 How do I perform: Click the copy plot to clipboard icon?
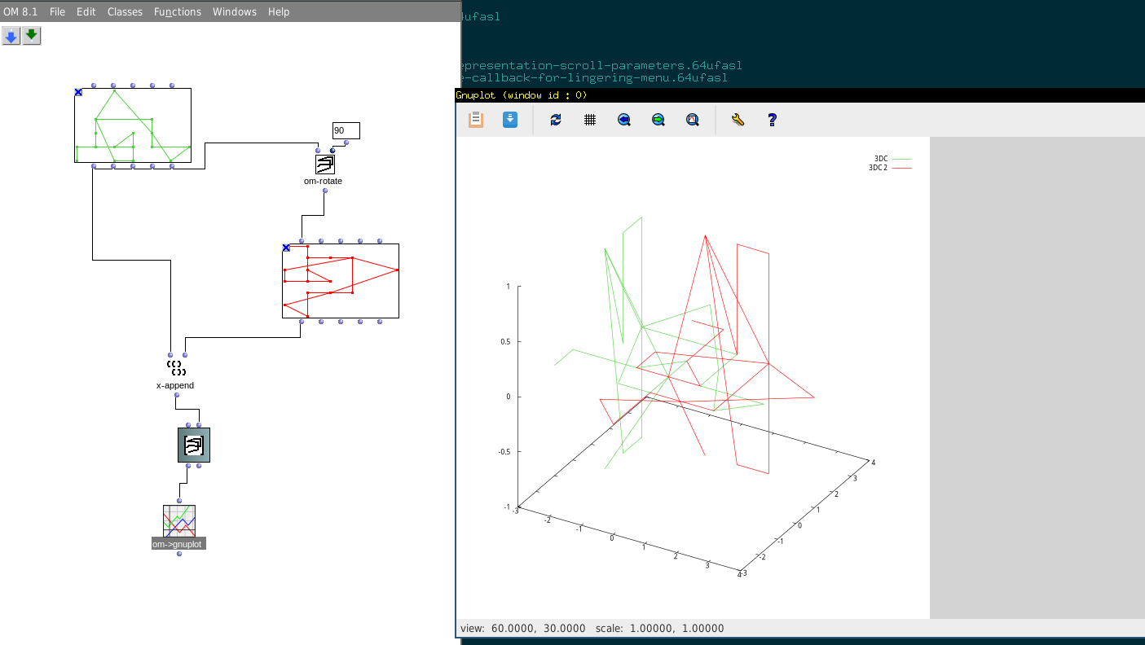pos(476,120)
